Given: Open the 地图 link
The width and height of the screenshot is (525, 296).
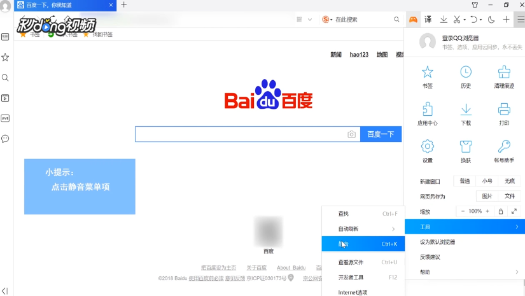Looking at the screenshot, I should [x=382, y=55].
